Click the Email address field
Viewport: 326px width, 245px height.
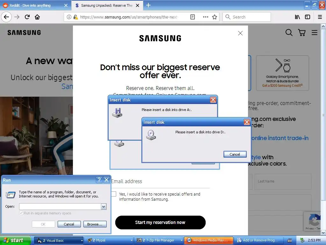pos(160,181)
